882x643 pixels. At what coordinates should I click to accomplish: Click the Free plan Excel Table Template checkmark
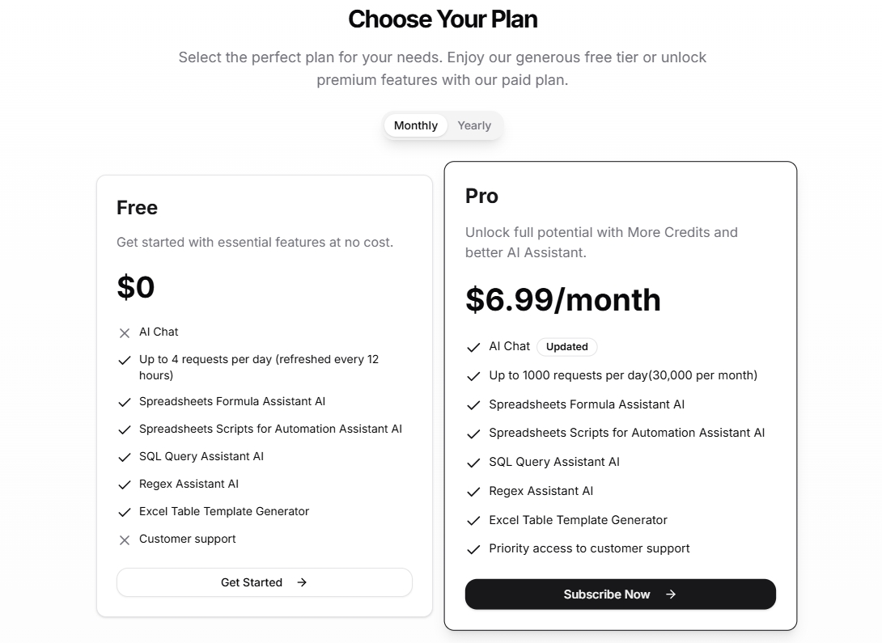(125, 513)
